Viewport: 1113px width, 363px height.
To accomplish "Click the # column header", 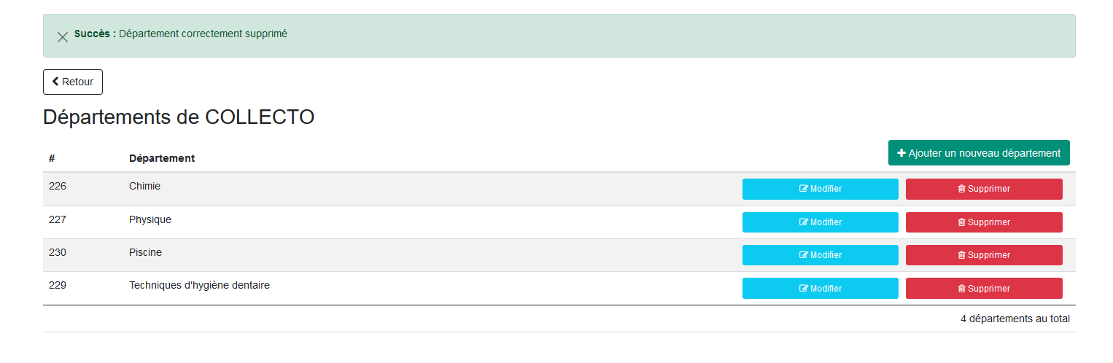I will 52,158.
